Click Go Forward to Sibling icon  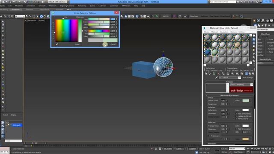[x=253, y=74]
